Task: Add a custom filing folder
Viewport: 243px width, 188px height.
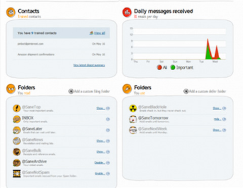Action: tap(89, 91)
